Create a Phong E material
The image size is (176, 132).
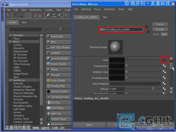tap(59, 75)
